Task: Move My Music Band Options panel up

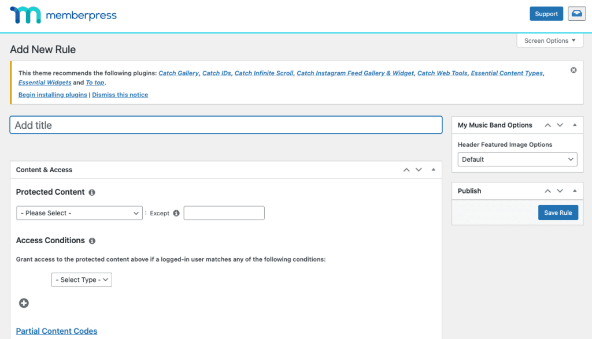Action: point(546,125)
